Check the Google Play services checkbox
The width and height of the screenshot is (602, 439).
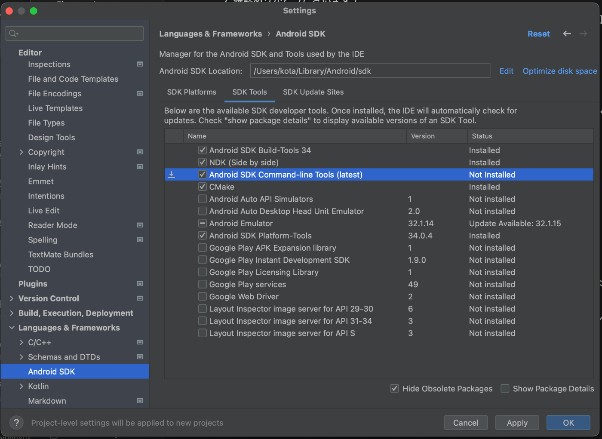click(203, 285)
